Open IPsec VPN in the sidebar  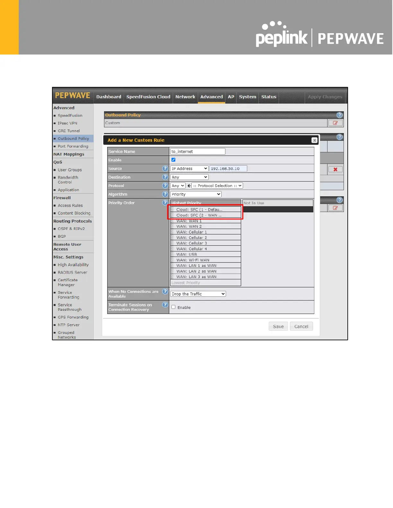pyautogui.click(x=67, y=123)
